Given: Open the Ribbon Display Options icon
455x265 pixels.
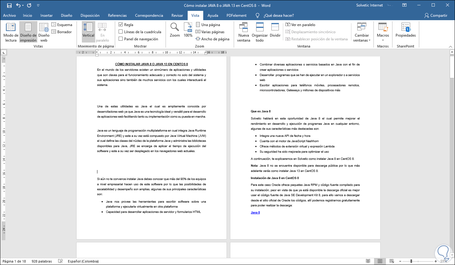Looking at the screenshot, I should (404, 5).
